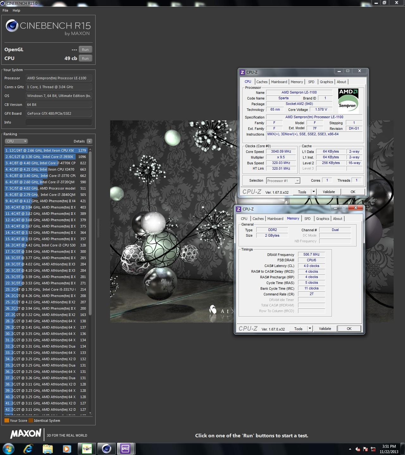The height and width of the screenshot is (455, 405).
Task: Click purple Z icon of lower CPU-Z window
Action: (x=239, y=209)
